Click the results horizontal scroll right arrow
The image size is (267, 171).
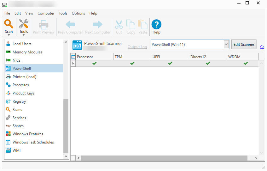point(256,158)
